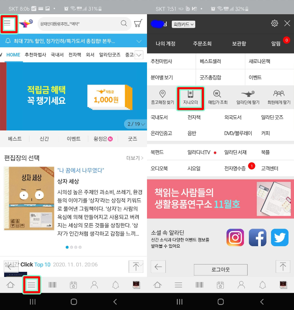This screenshot has height=310, width=294.
Task: Close the side menu with X icon
Action: coord(287,23)
